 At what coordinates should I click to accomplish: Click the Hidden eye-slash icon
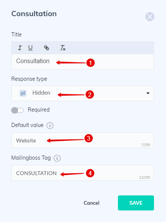click(x=23, y=93)
